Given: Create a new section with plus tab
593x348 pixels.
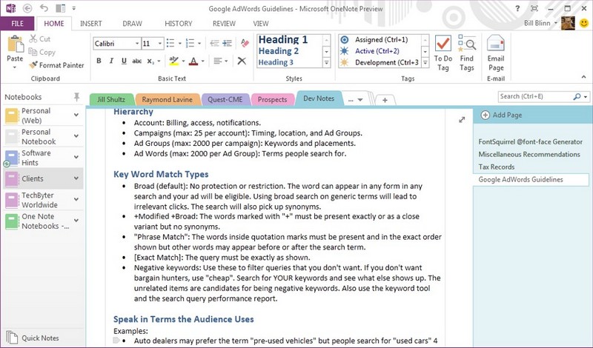Looking at the screenshot, I should (x=385, y=100).
